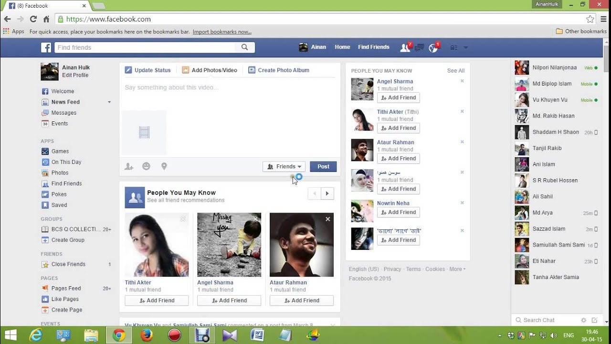Add Tithi Akter as friend in the card
Image resolution: width=611 pixels, height=344 pixels.
pos(157,301)
